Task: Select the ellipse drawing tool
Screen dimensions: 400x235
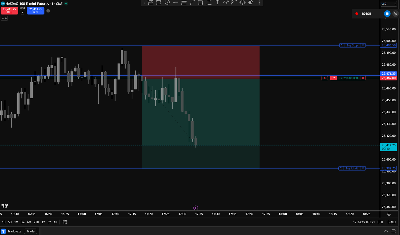Action: (242, 3)
